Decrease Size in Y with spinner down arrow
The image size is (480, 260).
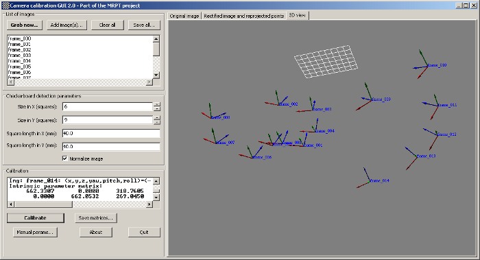(x=157, y=122)
